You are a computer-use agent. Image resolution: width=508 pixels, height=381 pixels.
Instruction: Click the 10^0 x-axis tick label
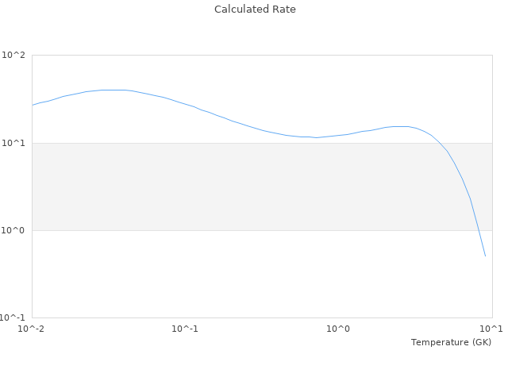click(x=339, y=329)
